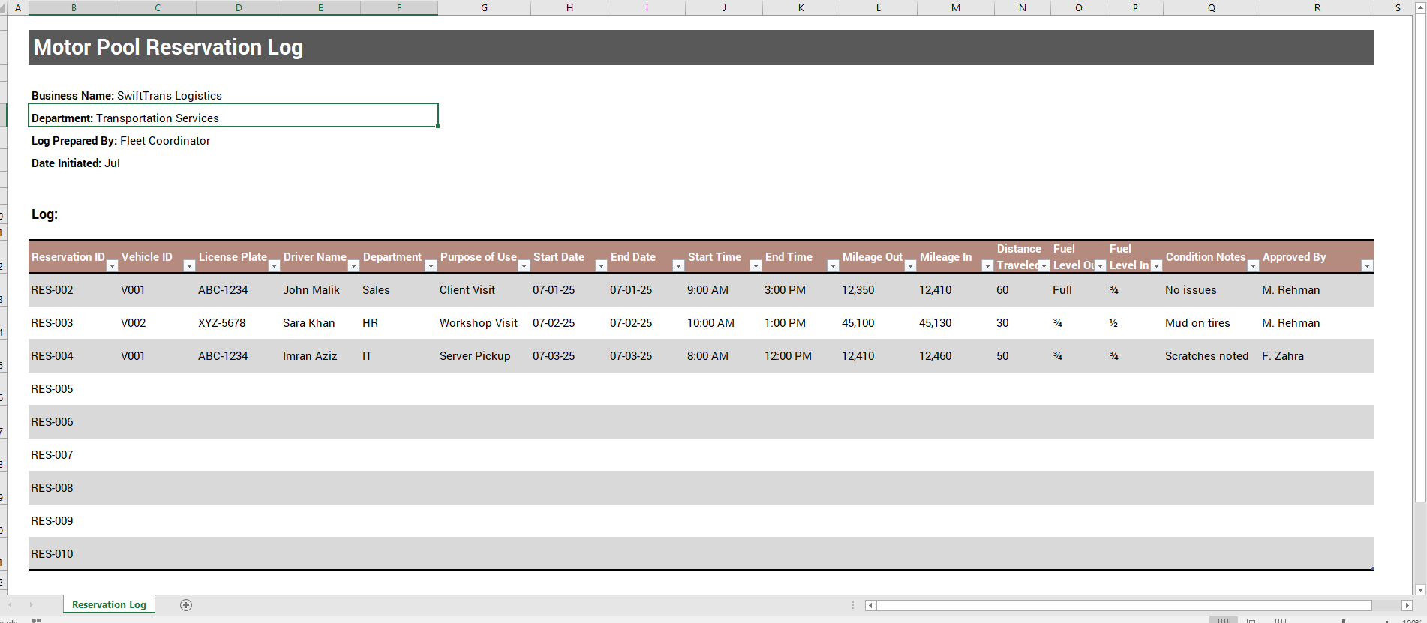Viewport: 1427px width, 623px height.
Task: Select the Mud on tires condition cell
Action: (x=1212, y=323)
